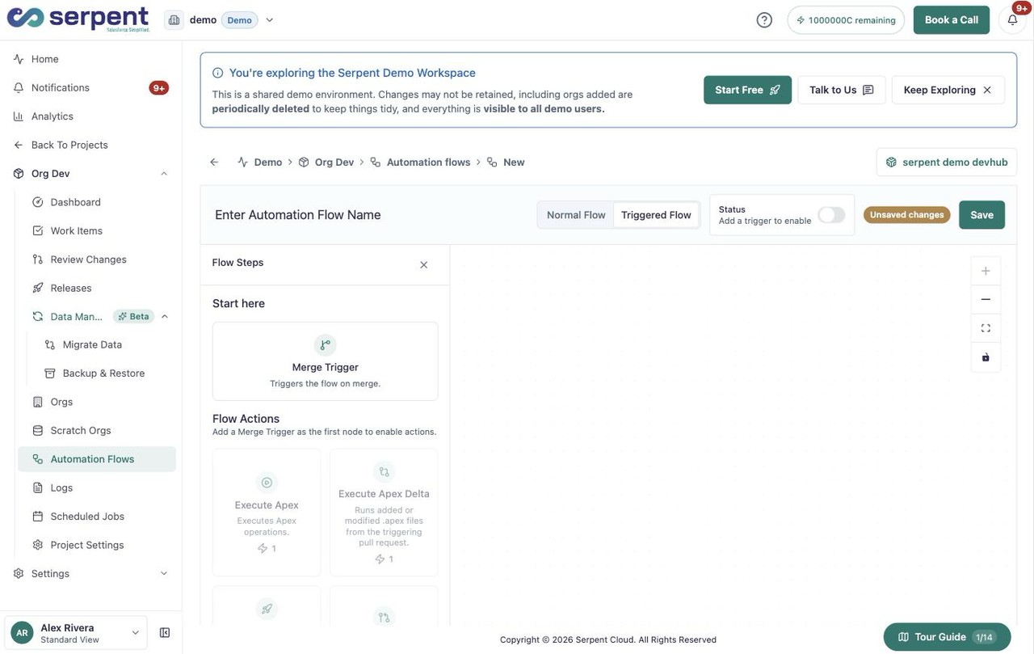Open the demo workspace dropdown chevron
This screenshot has height=654, width=1034.
tap(270, 20)
